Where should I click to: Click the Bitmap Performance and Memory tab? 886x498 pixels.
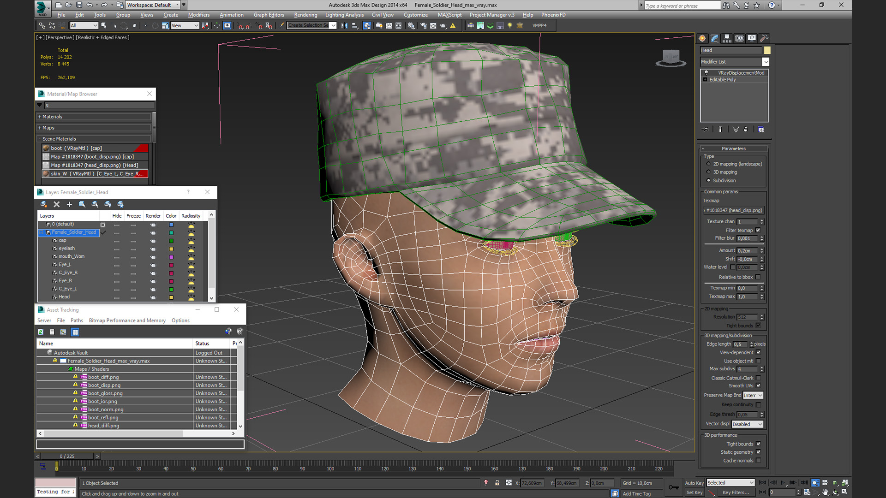click(126, 320)
